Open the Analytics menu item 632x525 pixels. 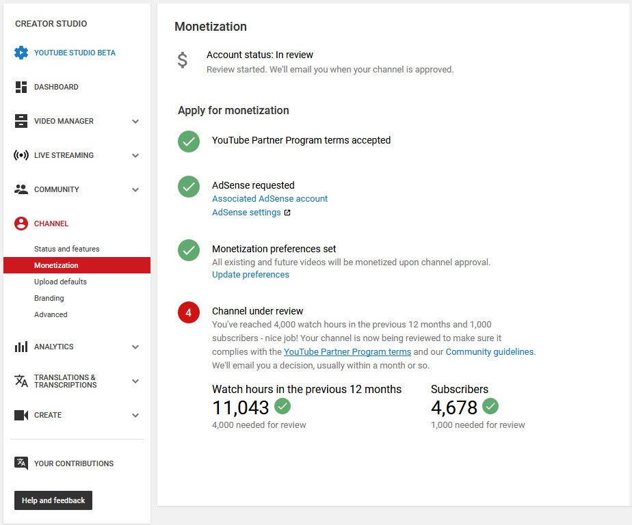pyautogui.click(x=53, y=347)
